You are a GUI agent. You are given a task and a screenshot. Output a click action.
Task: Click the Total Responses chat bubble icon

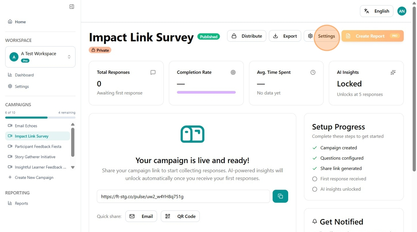153,72
